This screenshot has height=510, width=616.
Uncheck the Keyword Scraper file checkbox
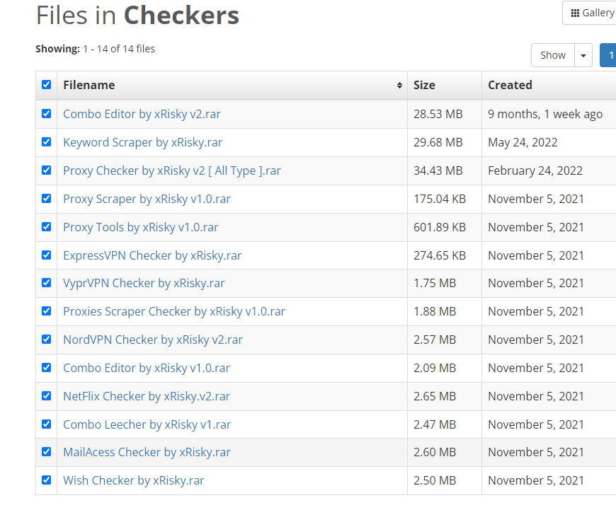click(x=47, y=142)
